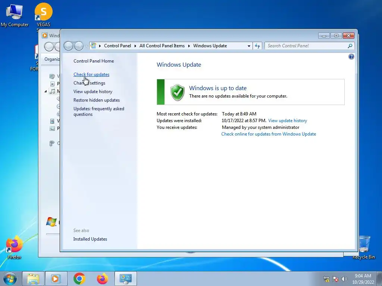Click the search magnifier icon

coord(350,46)
